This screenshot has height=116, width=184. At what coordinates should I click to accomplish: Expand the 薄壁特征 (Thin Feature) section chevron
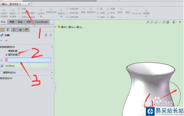(52, 72)
